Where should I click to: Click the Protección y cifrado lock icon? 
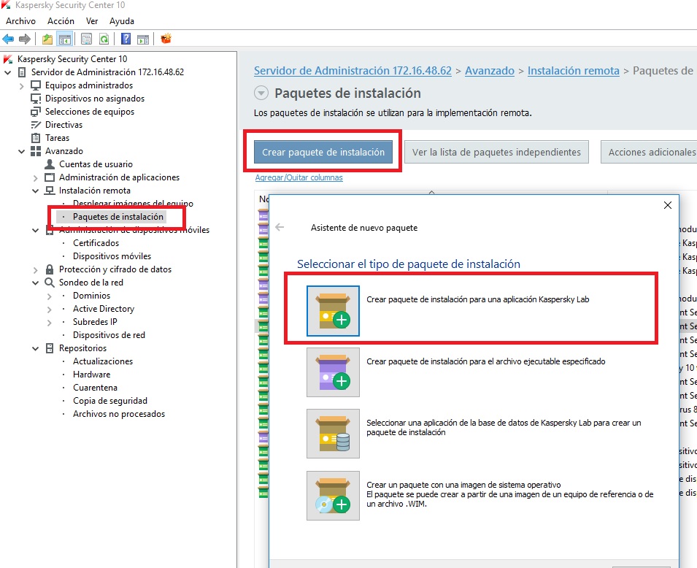(50, 269)
